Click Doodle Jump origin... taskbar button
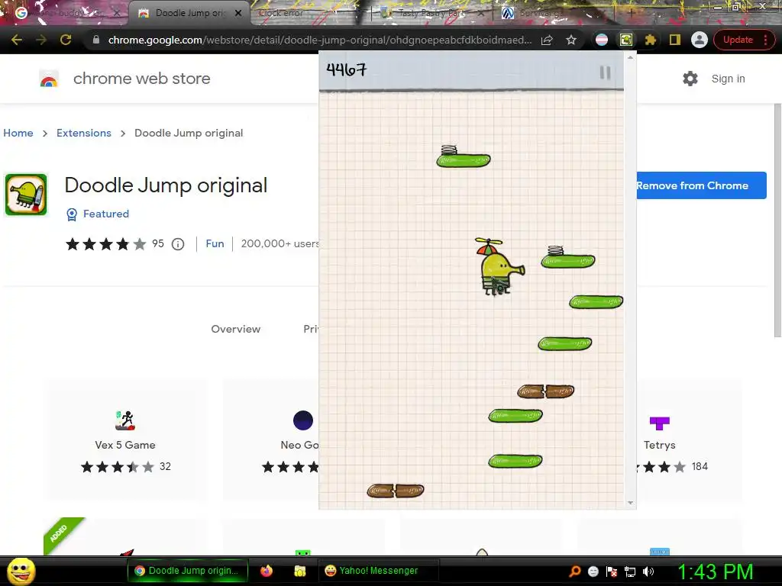Viewport: 782px width, 586px height. click(187, 571)
